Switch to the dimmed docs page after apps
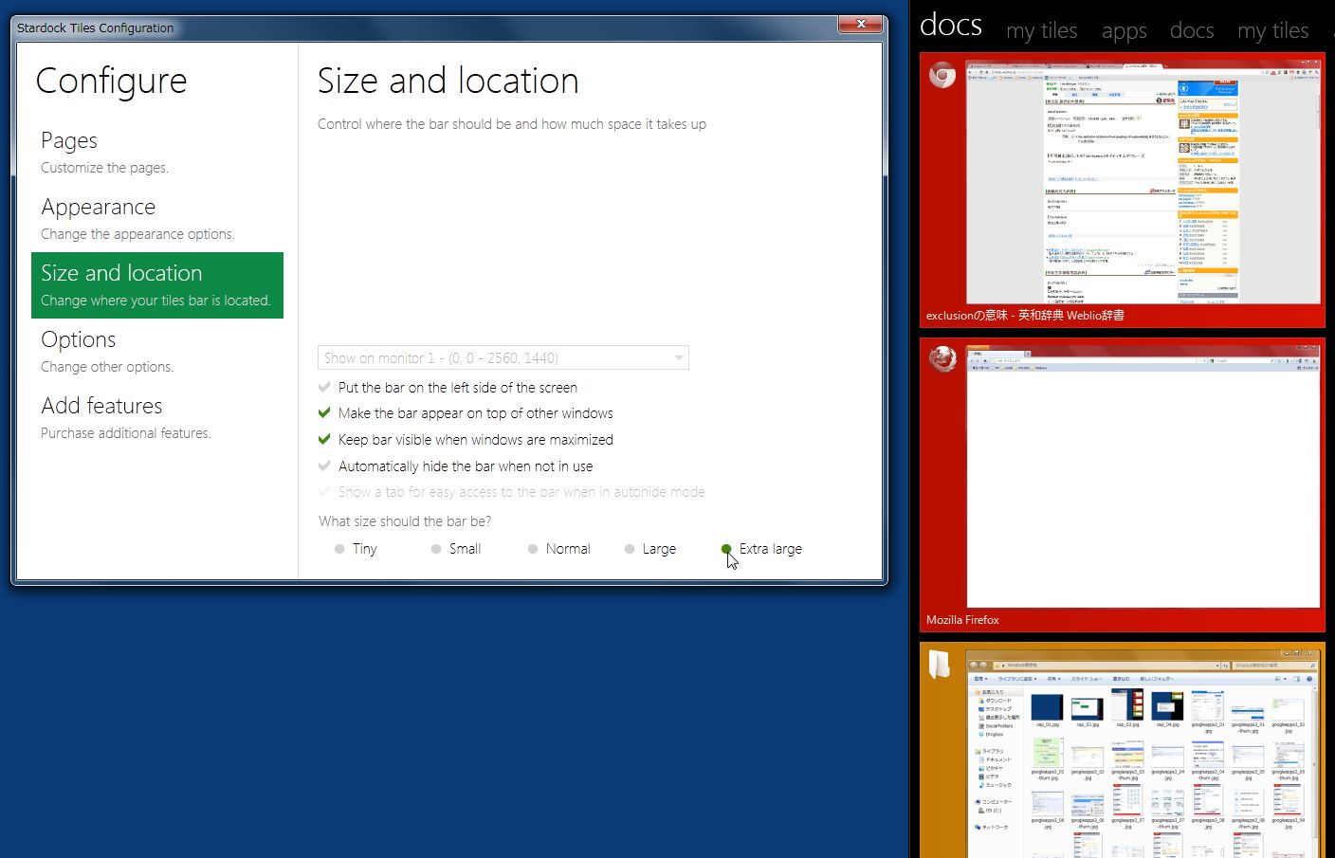Viewport: 1335px width, 858px height. pos(1192,31)
